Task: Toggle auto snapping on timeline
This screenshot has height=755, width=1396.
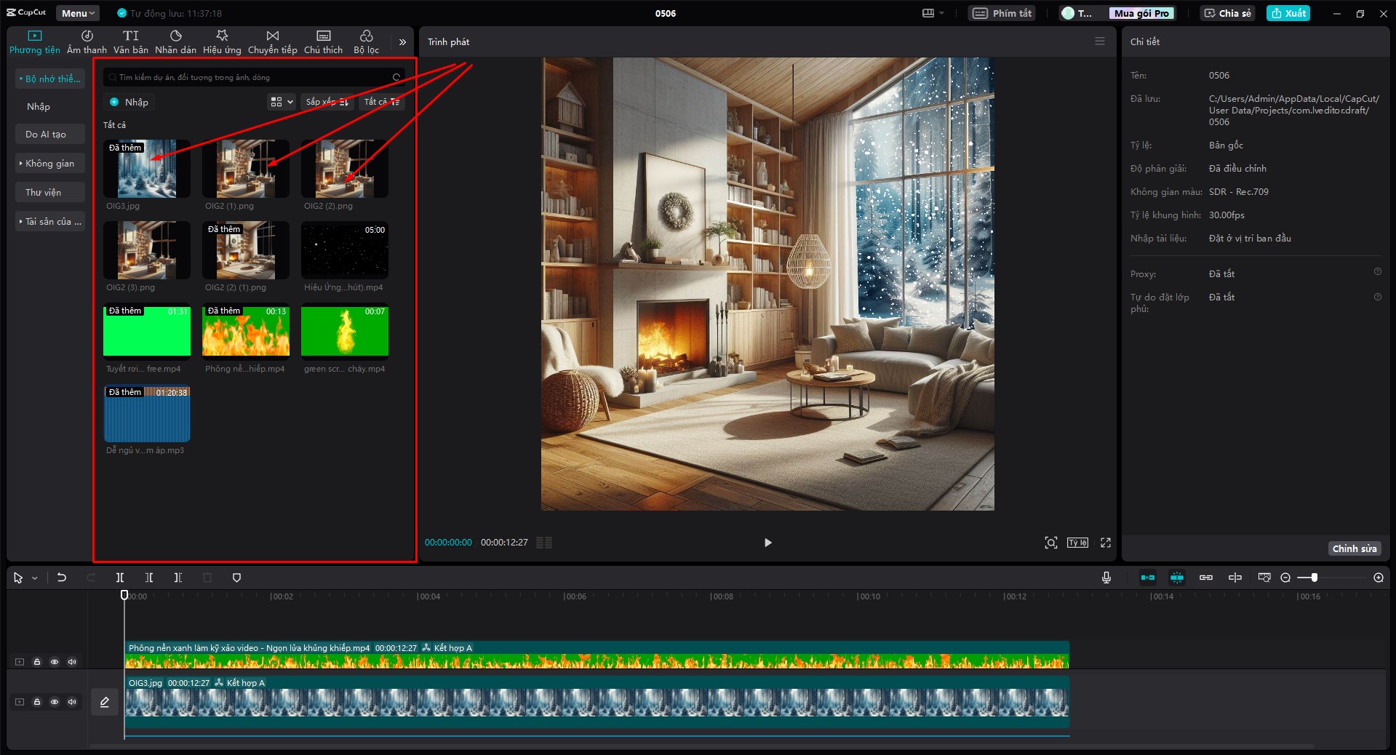Action: tap(1177, 578)
